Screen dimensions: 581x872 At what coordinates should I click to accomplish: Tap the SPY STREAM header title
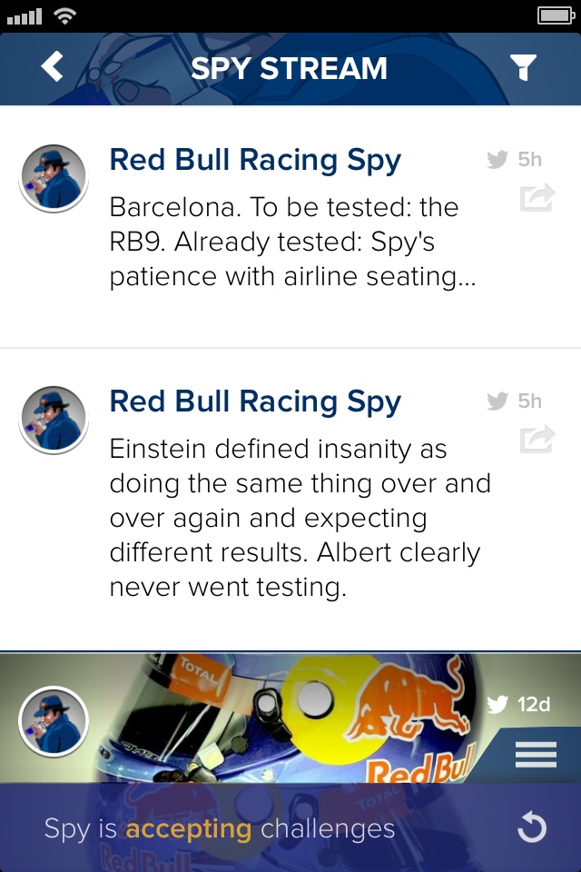[x=289, y=68]
